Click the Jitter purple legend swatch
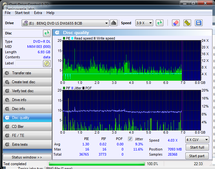 [x=72, y=88]
